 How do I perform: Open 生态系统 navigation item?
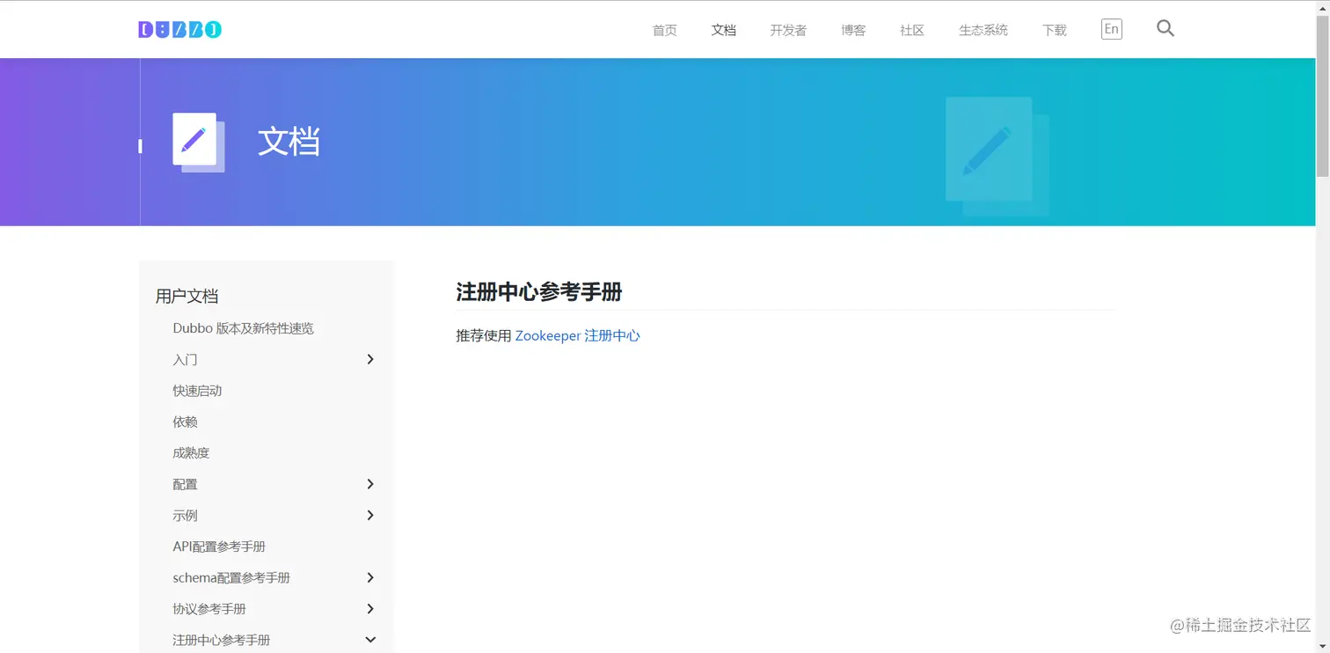983,30
